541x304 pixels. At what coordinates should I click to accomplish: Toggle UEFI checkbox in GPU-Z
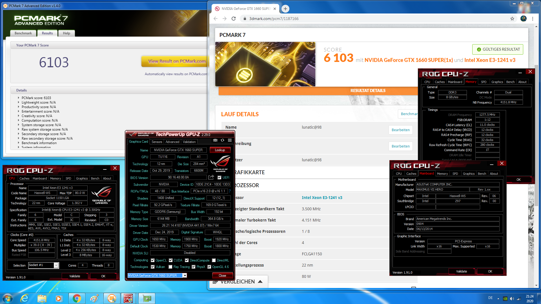click(219, 178)
